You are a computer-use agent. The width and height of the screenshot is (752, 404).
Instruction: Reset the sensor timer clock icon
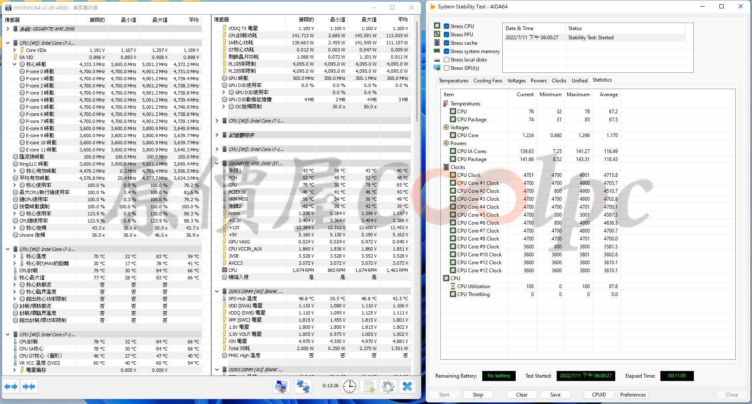pos(350,386)
